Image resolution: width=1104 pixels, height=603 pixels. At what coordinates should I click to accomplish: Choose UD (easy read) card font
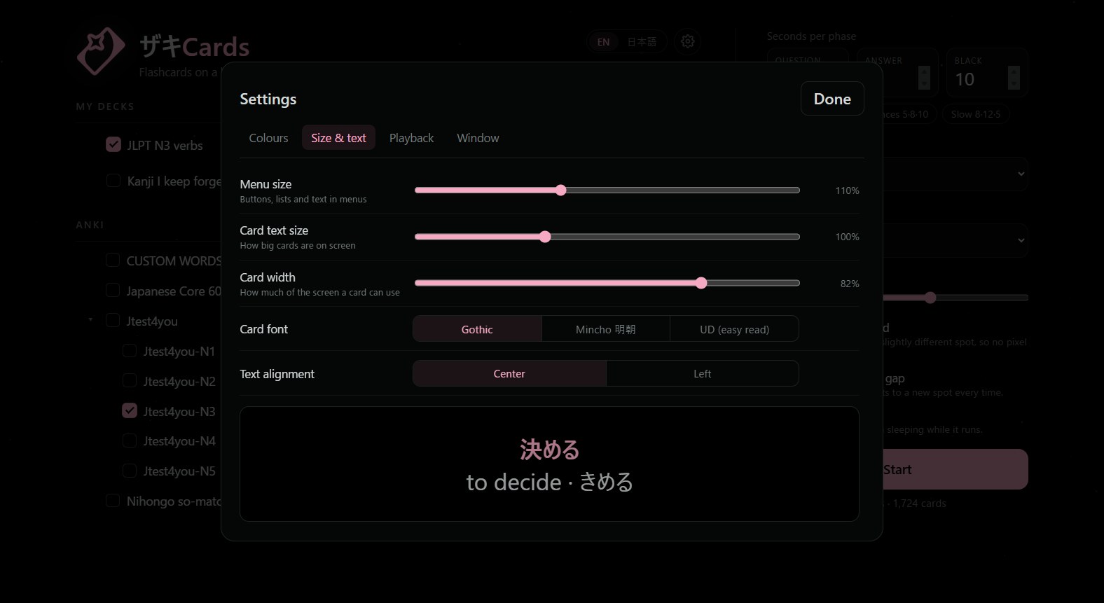click(x=734, y=329)
